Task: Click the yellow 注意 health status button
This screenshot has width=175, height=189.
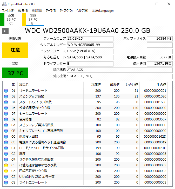Action: coord(15,50)
